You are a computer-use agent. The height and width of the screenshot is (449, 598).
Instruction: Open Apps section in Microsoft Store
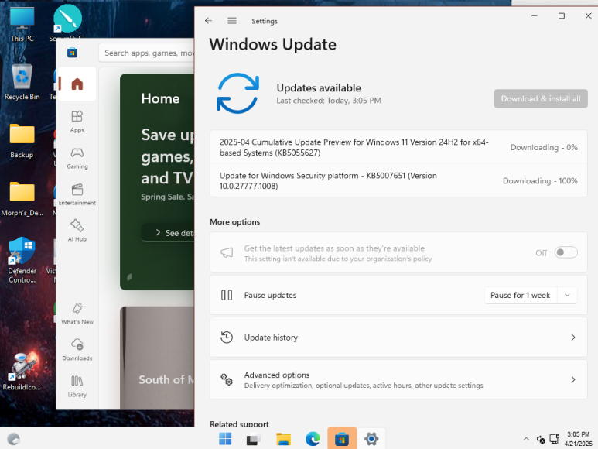pos(77,122)
